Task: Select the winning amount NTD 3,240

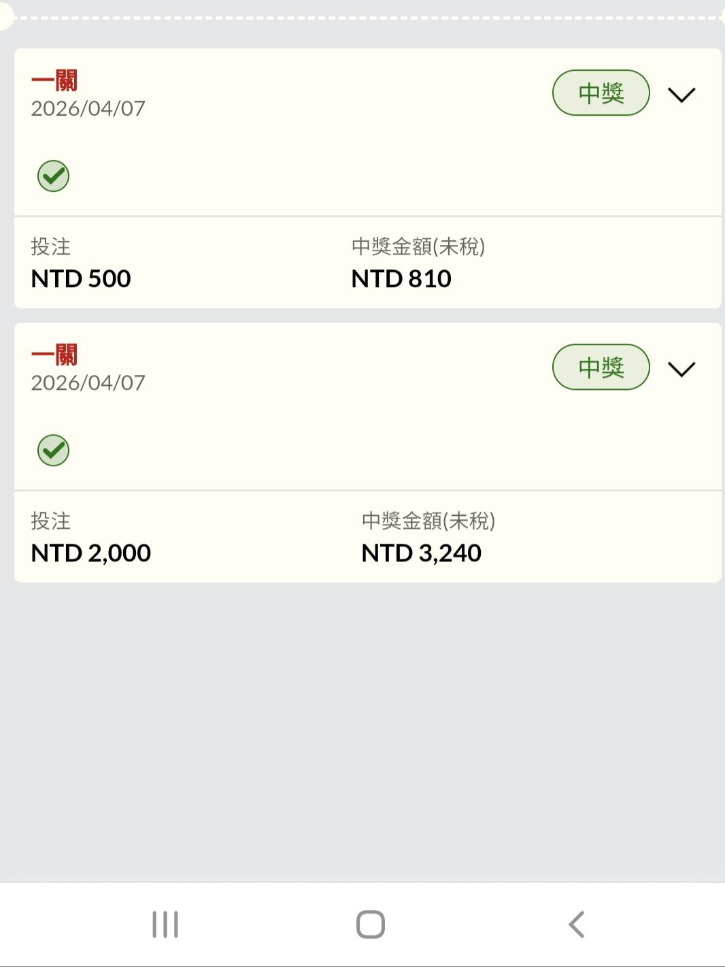Action: 421,553
